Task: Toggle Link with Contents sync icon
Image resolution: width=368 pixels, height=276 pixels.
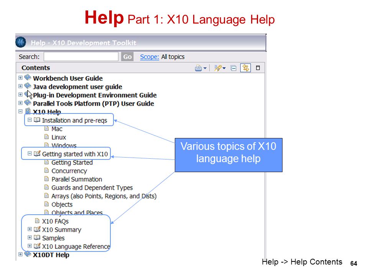Action: click(x=245, y=68)
